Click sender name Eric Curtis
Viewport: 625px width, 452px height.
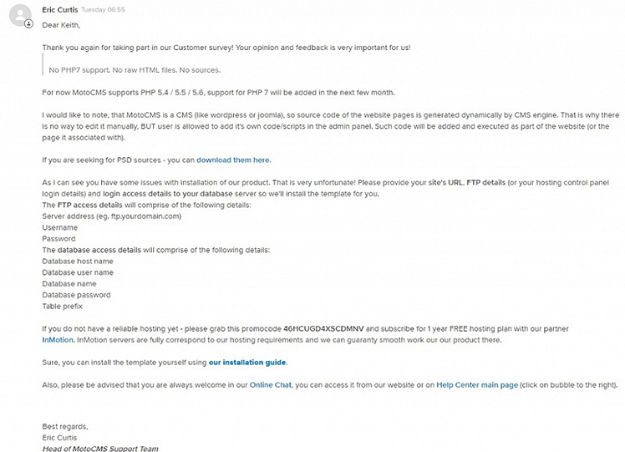60,10
